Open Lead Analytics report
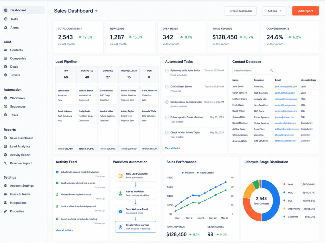The width and height of the screenshot is (325, 243). (x=20, y=146)
